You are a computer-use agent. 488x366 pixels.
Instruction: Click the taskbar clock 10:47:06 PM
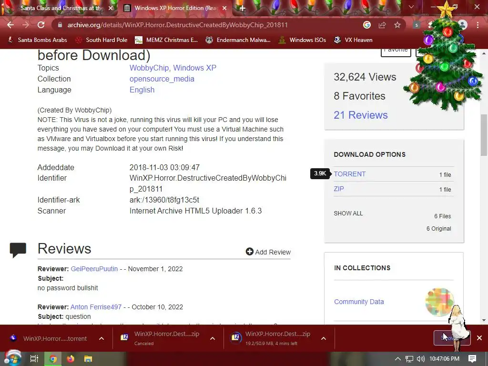tap(444, 359)
